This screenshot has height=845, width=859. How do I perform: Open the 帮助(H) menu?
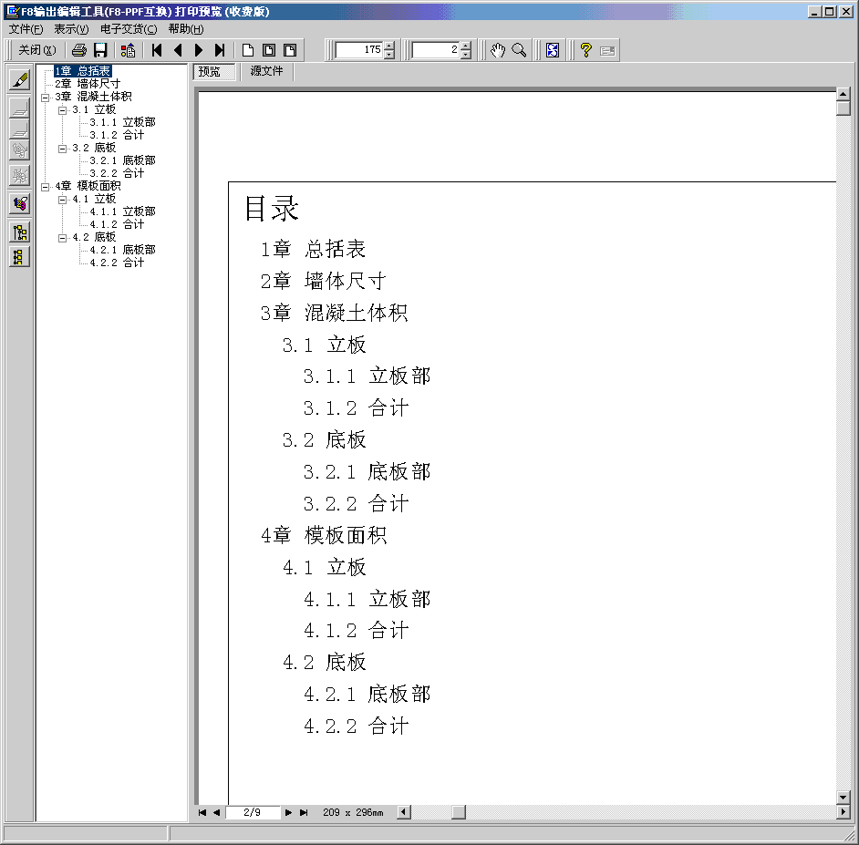(186, 29)
